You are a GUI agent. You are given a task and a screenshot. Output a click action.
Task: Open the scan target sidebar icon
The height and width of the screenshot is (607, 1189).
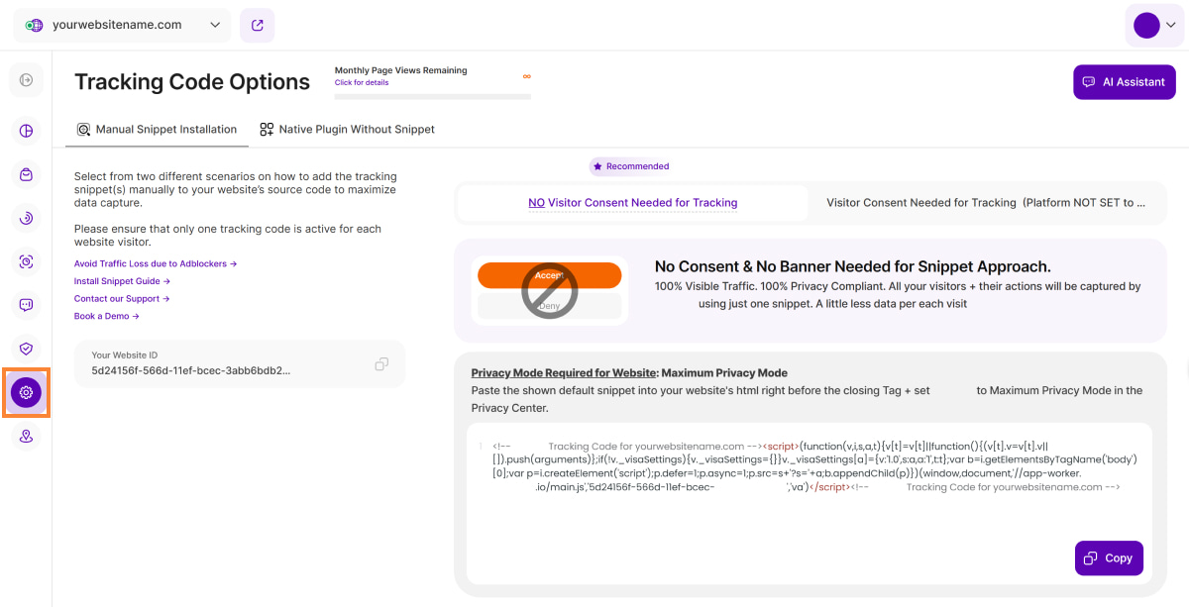[26, 261]
